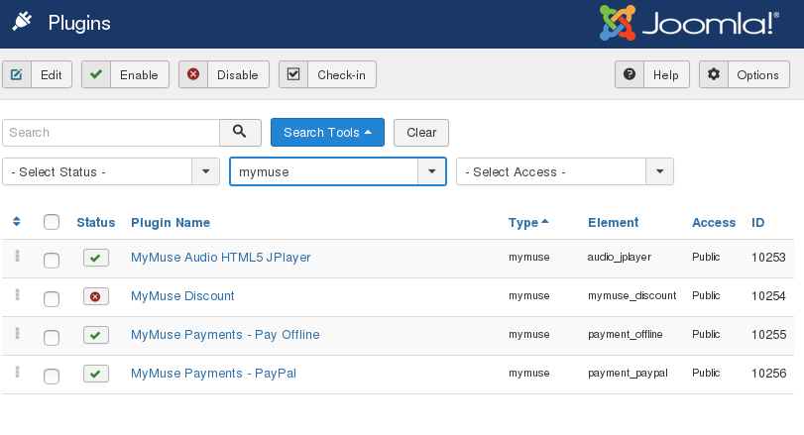
Task: Enable the disabled MyMuse Discount plugin status
Action: (96, 296)
